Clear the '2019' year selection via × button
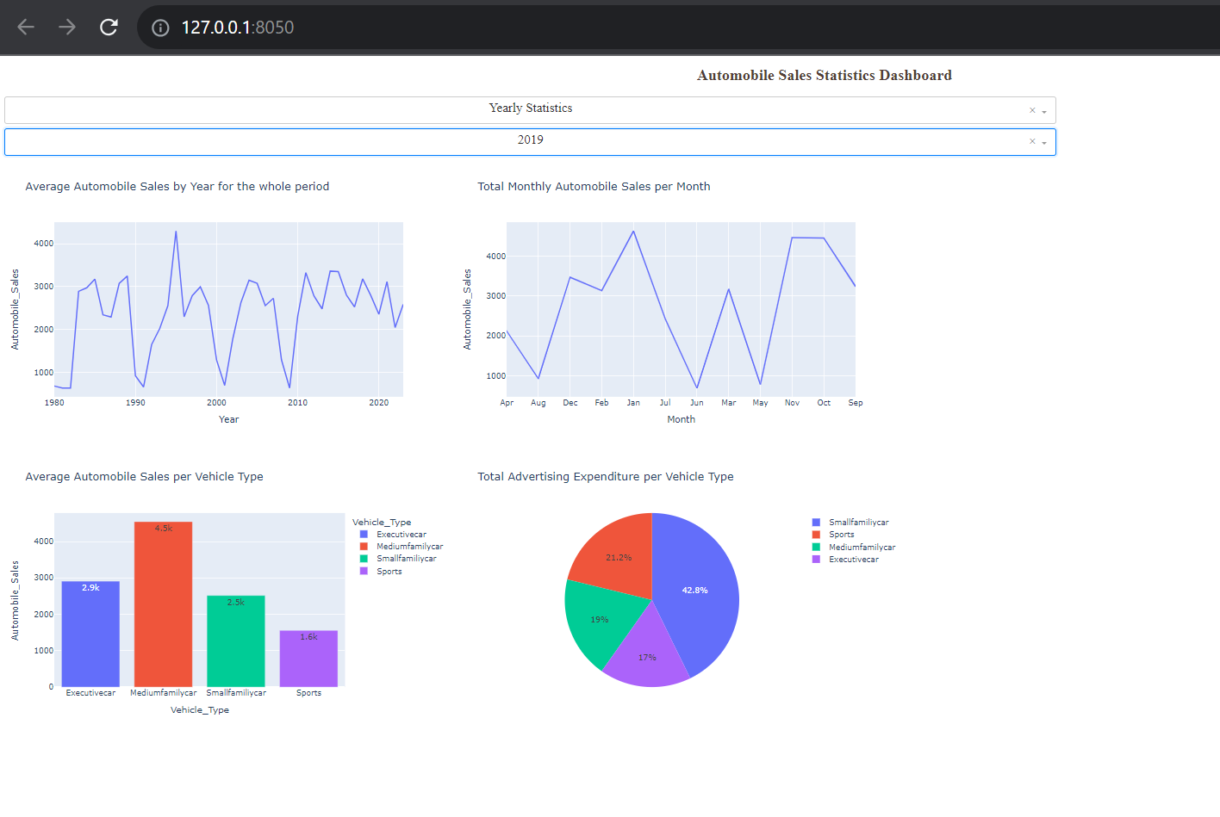Screen dimensions: 1220x817 [x=1031, y=140]
